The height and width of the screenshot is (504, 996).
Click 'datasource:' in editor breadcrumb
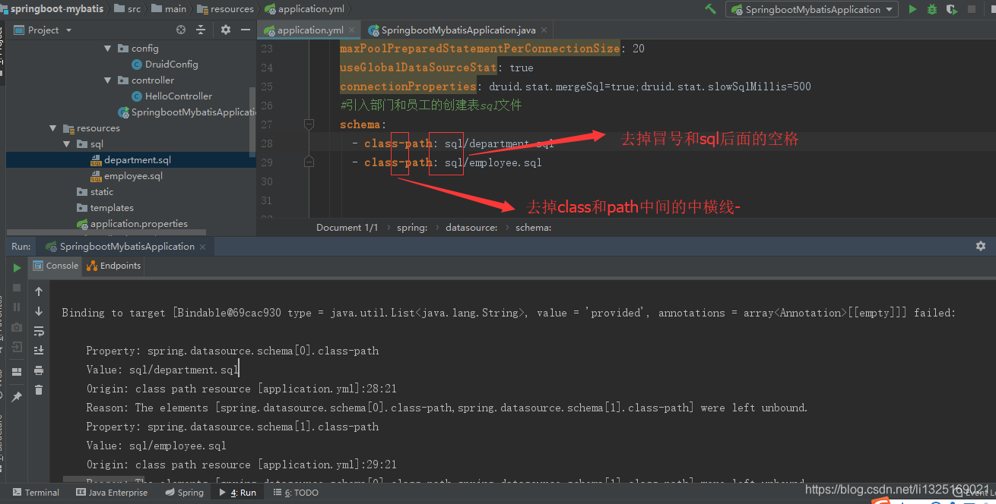point(471,227)
